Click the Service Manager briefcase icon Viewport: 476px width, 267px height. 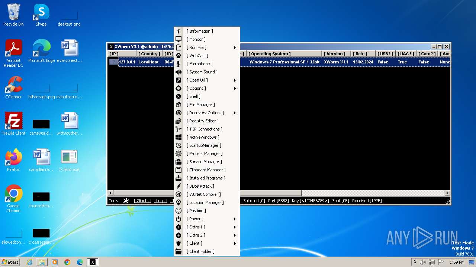tap(178, 162)
